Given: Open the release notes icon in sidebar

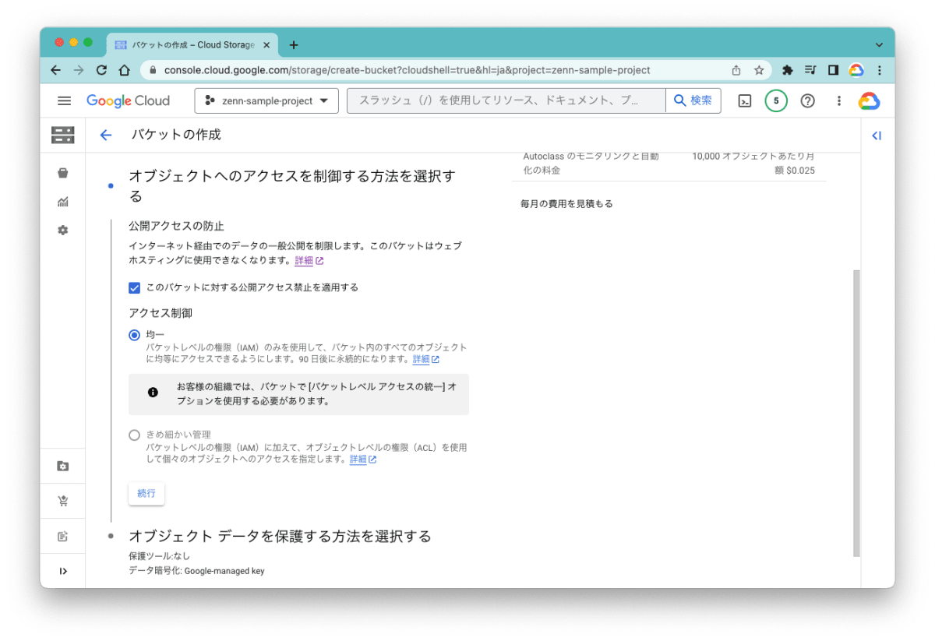Looking at the screenshot, I should pyautogui.click(x=63, y=536).
